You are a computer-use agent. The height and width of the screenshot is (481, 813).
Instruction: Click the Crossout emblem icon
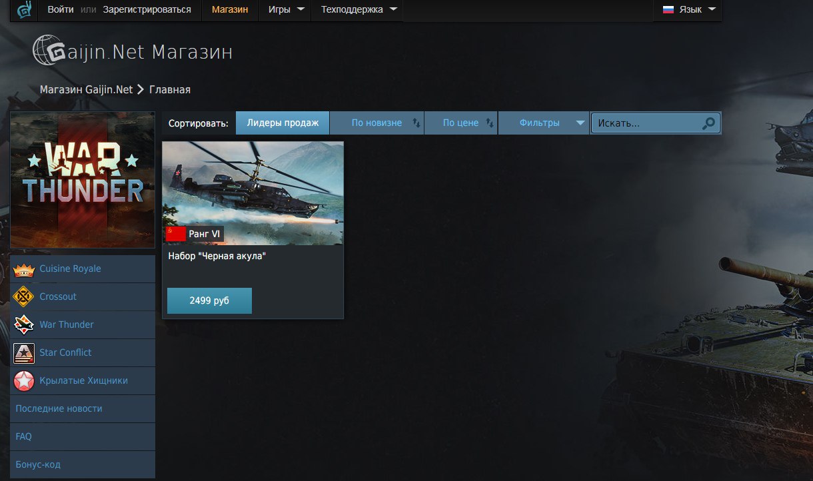click(24, 296)
